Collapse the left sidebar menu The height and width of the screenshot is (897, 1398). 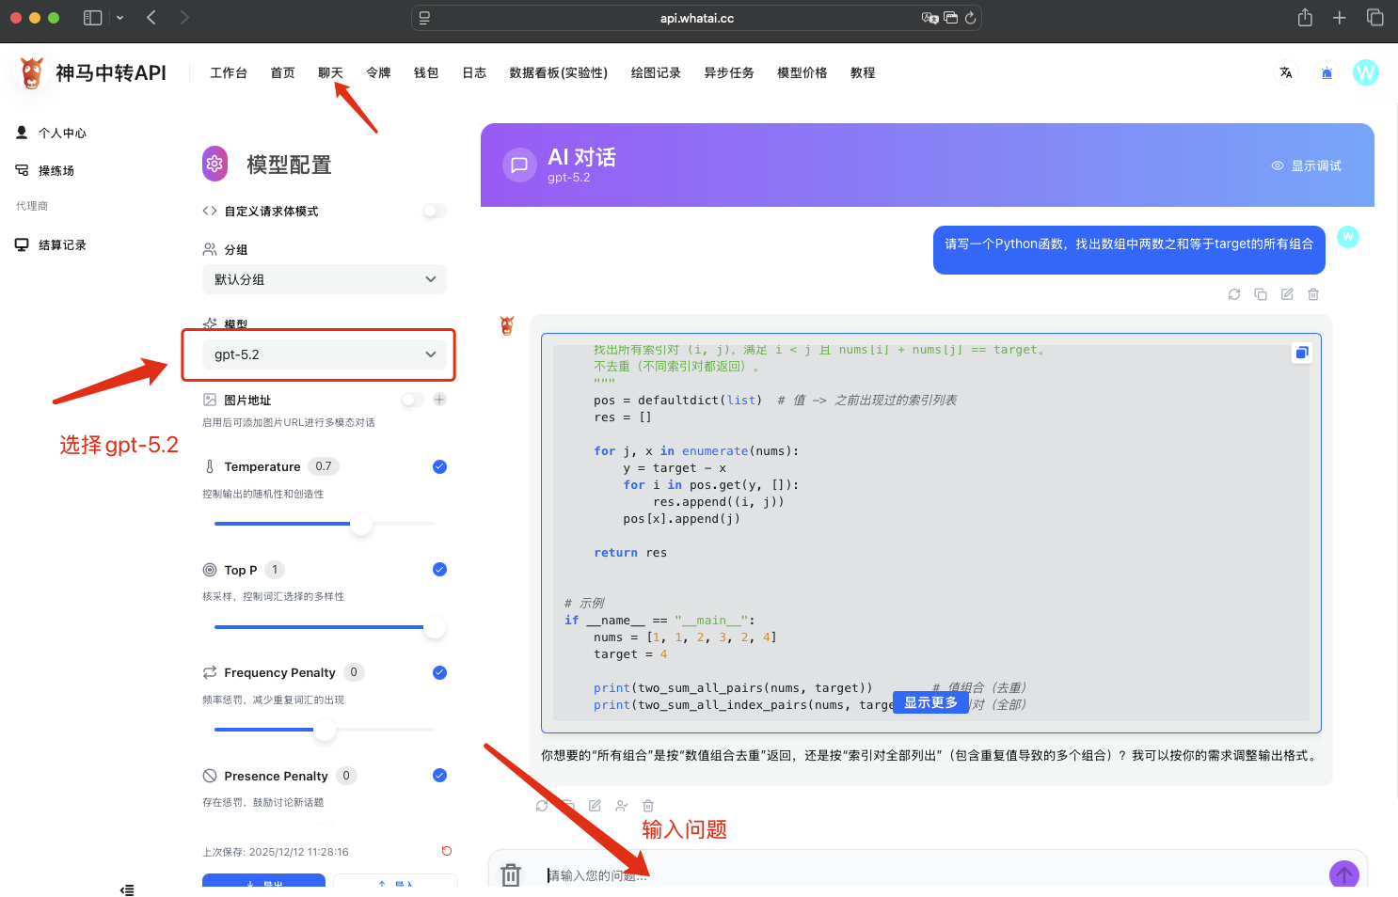[x=127, y=889]
